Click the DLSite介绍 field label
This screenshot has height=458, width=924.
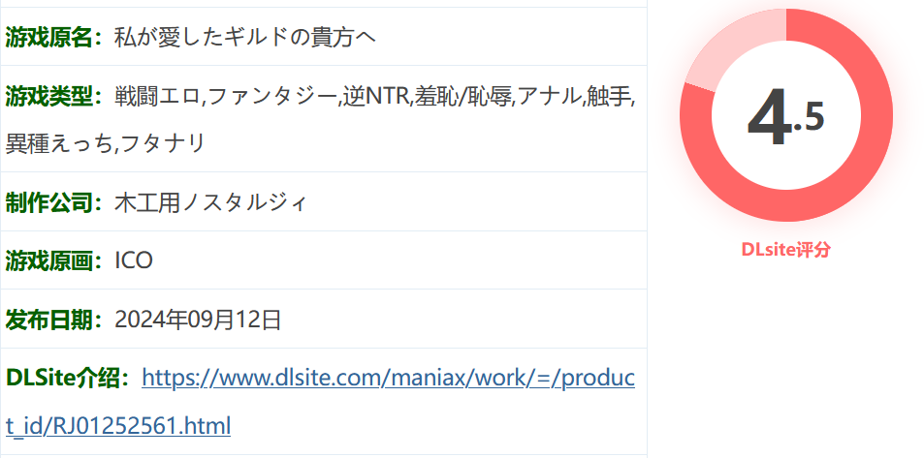[69, 380]
